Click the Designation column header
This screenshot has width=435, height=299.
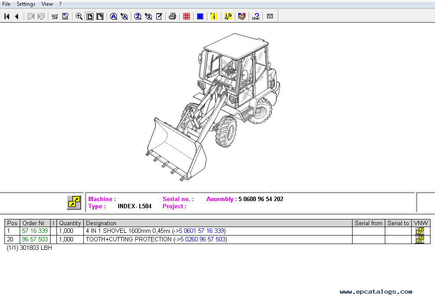[x=218, y=223]
